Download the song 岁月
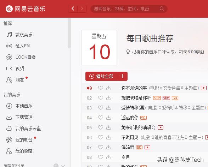Image resolution: width=208 pixels, height=167 pixels. (109, 157)
